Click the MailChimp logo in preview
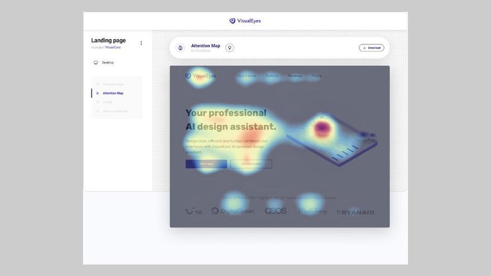This screenshot has width=491, height=276. [x=312, y=211]
